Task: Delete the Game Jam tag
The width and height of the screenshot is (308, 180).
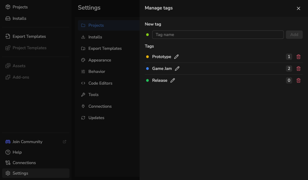Action: 298,69
